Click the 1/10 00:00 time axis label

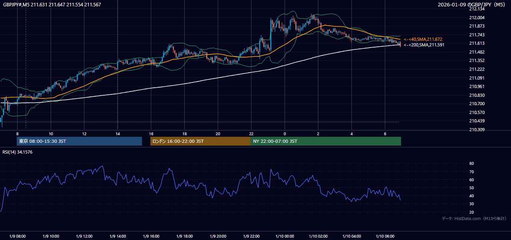[x=285, y=236]
